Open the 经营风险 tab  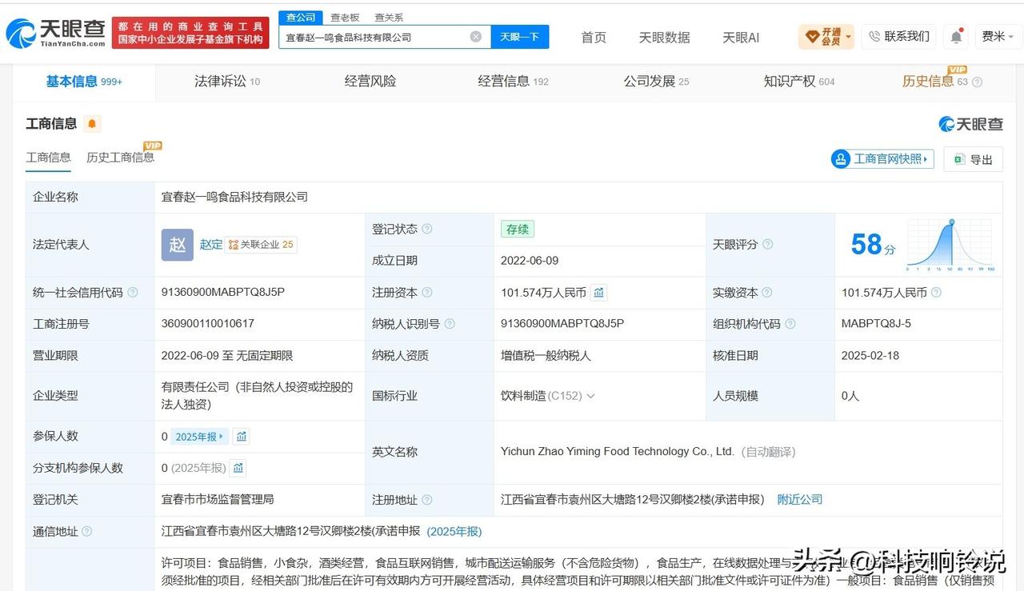pos(370,82)
